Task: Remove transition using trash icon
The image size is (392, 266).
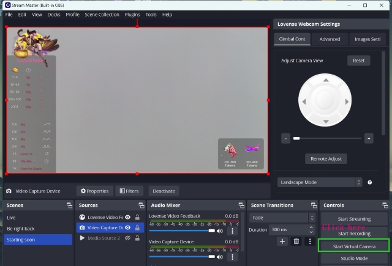Action: coord(296,242)
